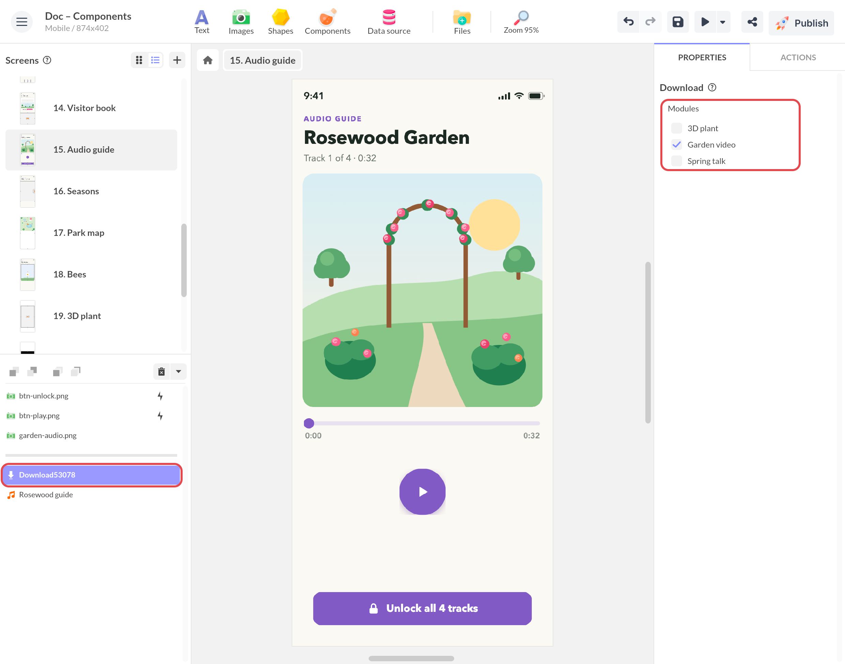
Task: Delete the selected element with trash icon
Action: click(161, 372)
